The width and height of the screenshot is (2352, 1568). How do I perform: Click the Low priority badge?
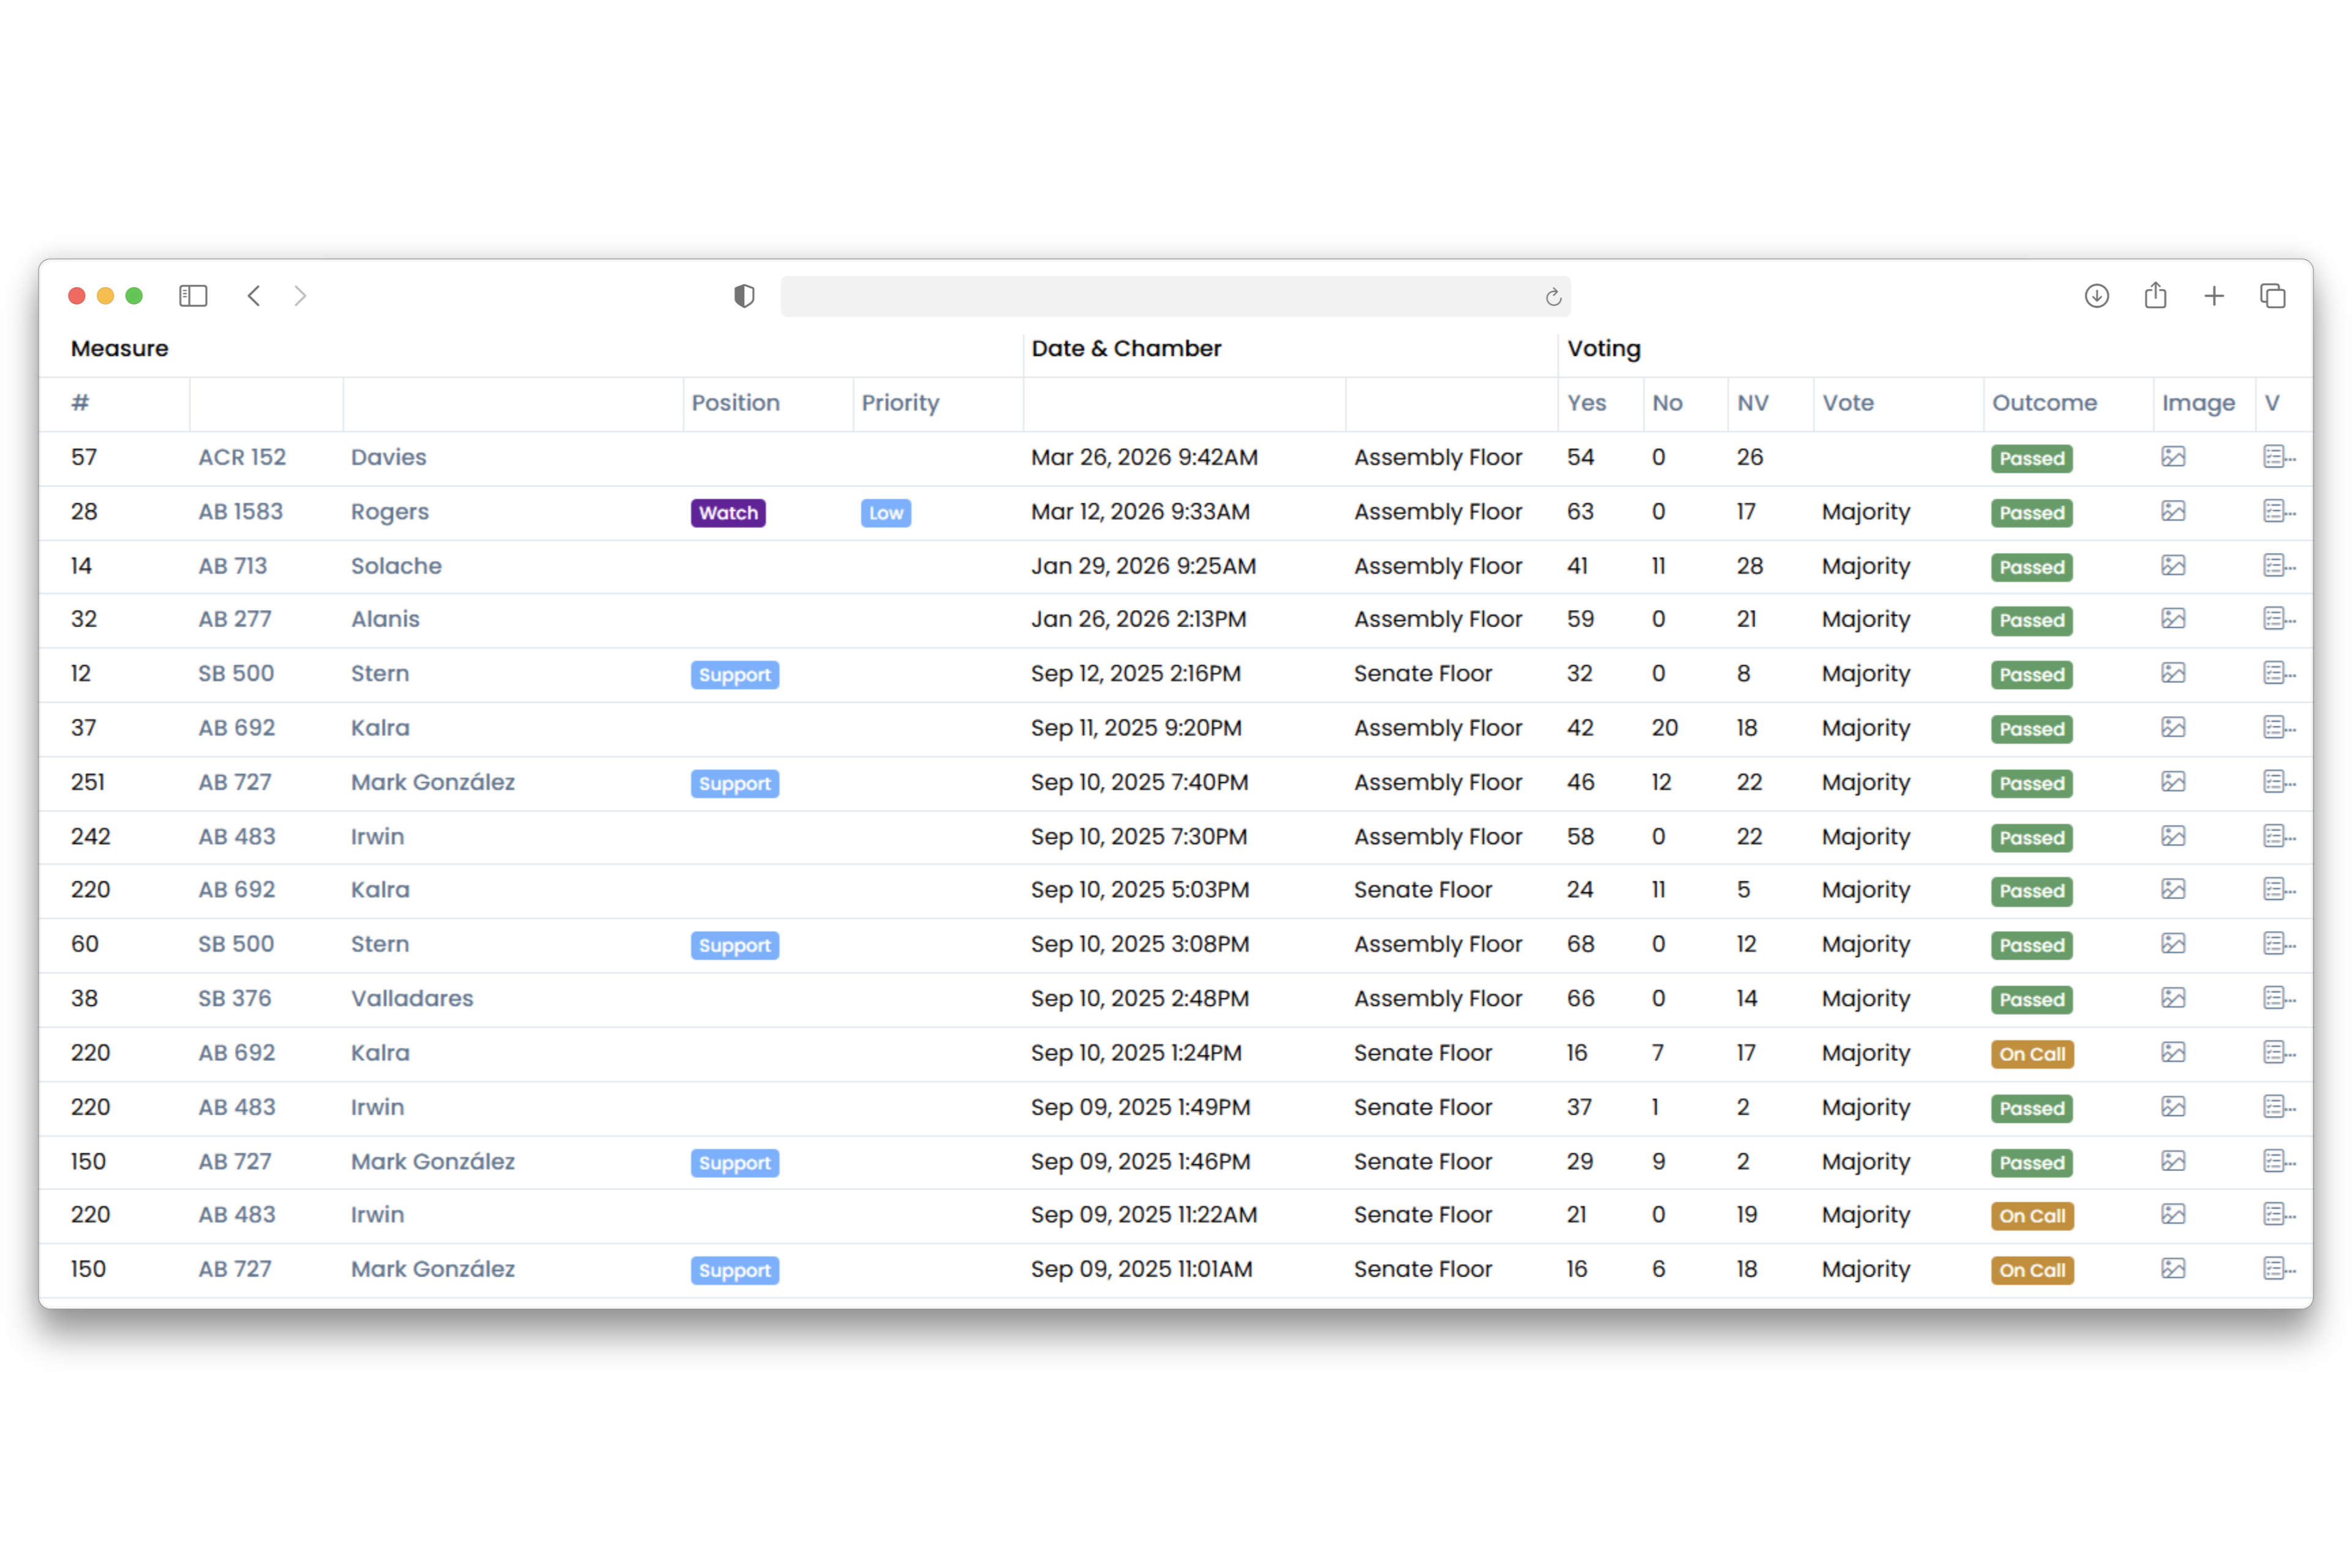tap(885, 513)
